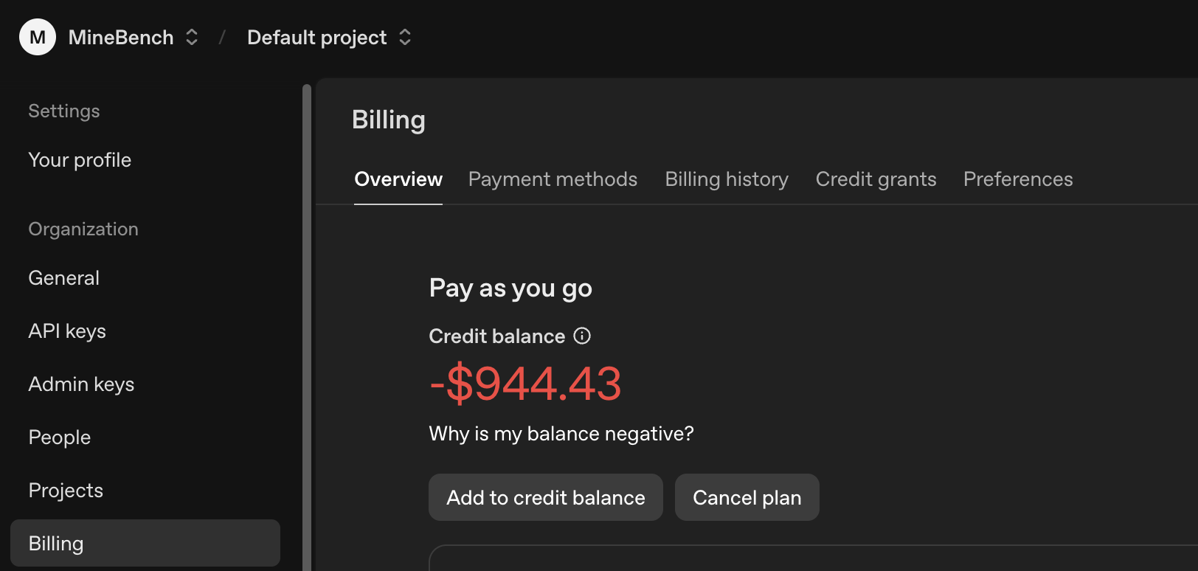Image resolution: width=1198 pixels, height=571 pixels.
Task: Open Your profile in sidebar
Action: point(80,160)
